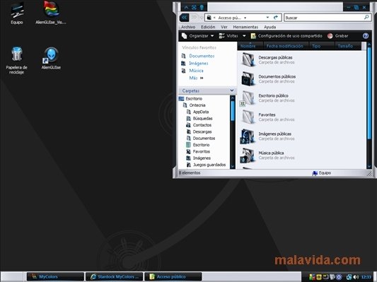Viewport: 377px width, 282px height.
Task: Click the Grabar burn icon
Action: point(330,36)
